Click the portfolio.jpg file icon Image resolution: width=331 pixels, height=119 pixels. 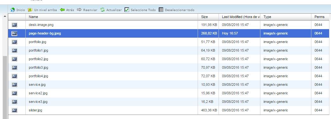[15, 42]
